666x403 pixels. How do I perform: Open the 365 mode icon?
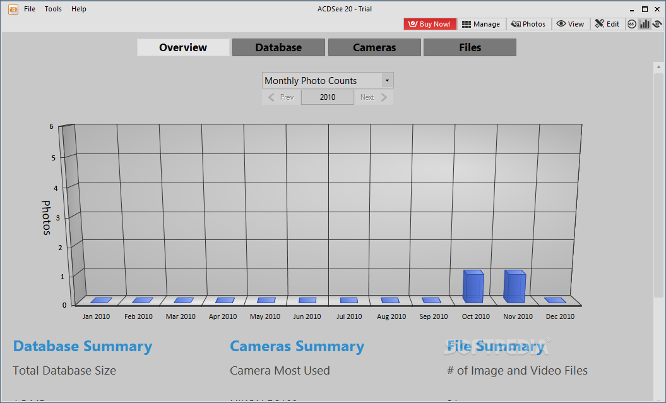pyautogui.click(x=632, y=24)
